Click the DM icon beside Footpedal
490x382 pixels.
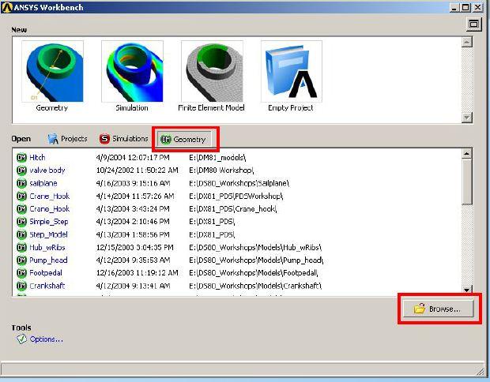(x=21, y=273)
